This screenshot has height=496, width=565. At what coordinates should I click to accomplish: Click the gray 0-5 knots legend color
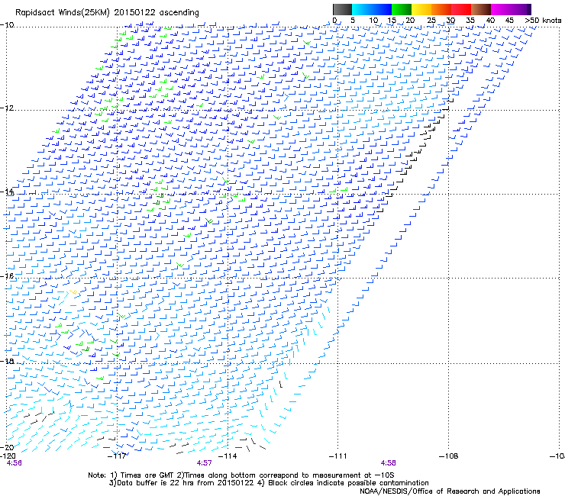coord(342,9)
